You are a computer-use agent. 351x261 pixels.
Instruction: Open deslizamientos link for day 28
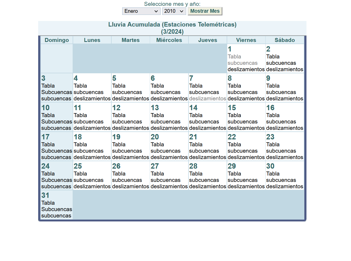(208, 186)
